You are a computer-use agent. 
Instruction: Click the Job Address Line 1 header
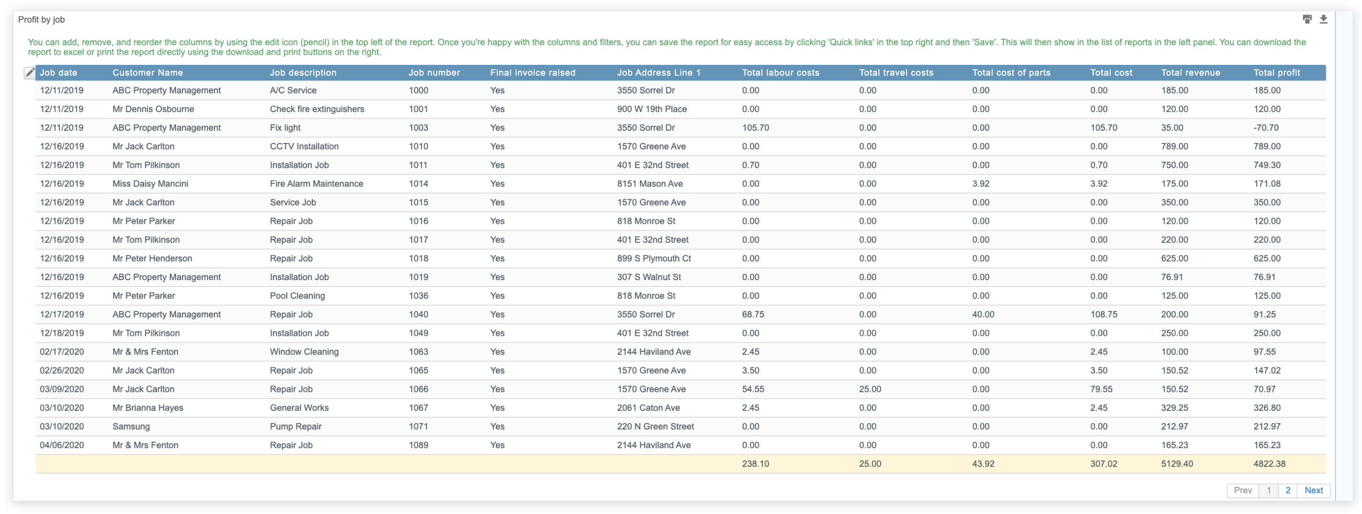(659, 73)
